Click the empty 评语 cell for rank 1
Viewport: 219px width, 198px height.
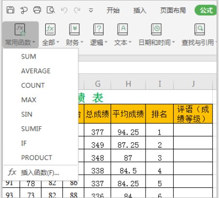pyautogui.click(x=193, y=130)
